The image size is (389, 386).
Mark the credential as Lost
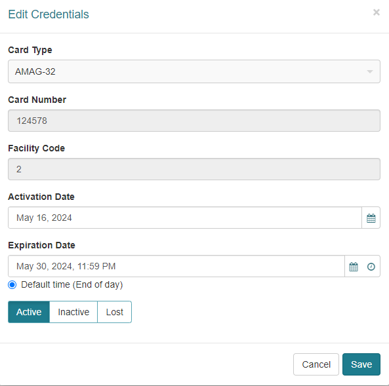(114, 312)
